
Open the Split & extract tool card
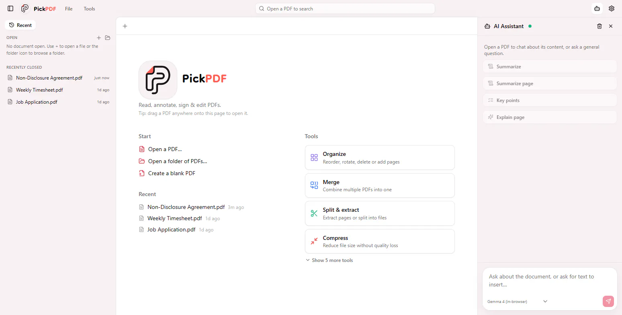click(x=380, y=213)
